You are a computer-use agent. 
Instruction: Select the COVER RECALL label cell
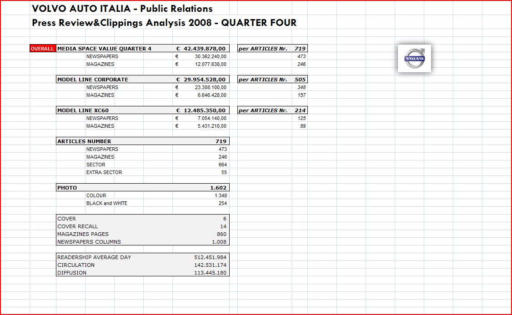click(78, 226)
